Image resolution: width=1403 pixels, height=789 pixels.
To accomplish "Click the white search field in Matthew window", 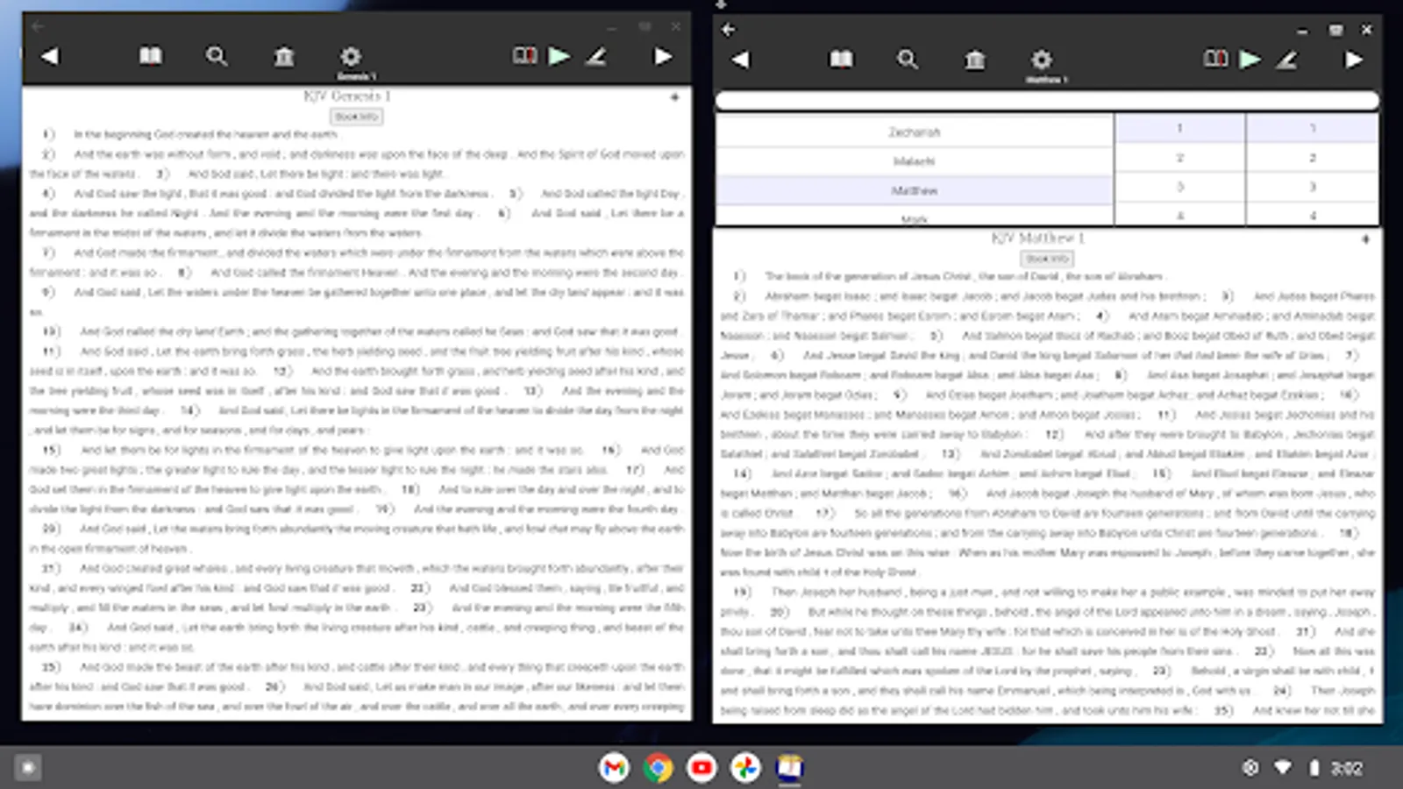I will pyautogui.click(x=1047, y=101).
